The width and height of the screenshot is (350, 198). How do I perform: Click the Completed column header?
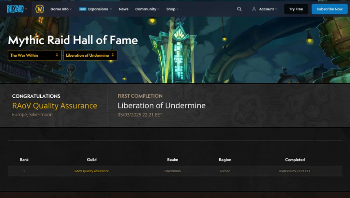(295, 160)
